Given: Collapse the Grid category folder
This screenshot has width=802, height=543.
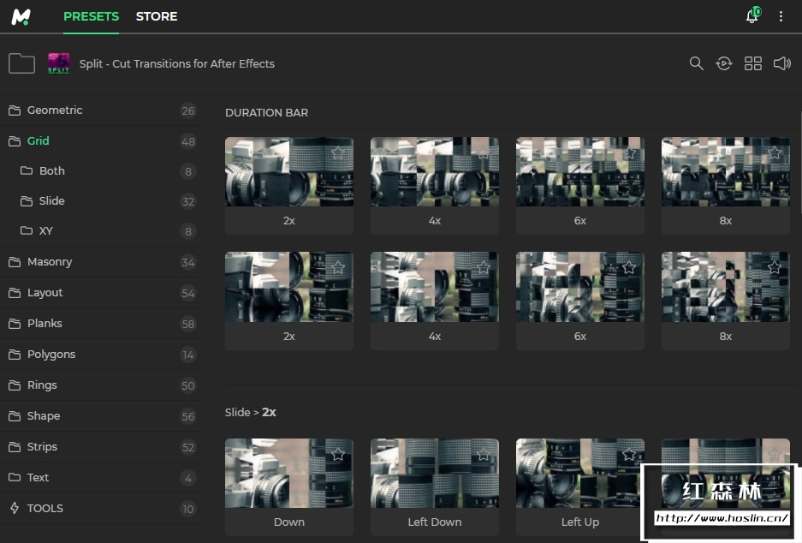Looking at the screenshot, I should (x=100, y=141).
